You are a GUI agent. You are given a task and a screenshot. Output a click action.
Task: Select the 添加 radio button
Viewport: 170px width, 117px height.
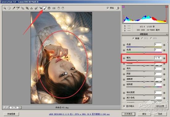tap(142, 38)
